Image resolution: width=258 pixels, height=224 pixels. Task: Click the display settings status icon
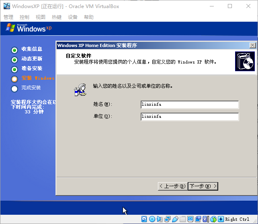[x=190, y=219]
